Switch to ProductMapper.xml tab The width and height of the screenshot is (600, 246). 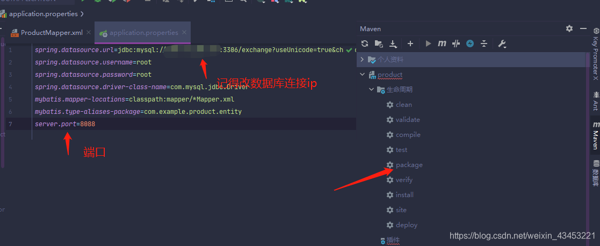point(52,33)
